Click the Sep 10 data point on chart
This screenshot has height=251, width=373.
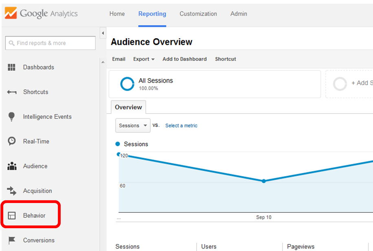coord(263,181)
